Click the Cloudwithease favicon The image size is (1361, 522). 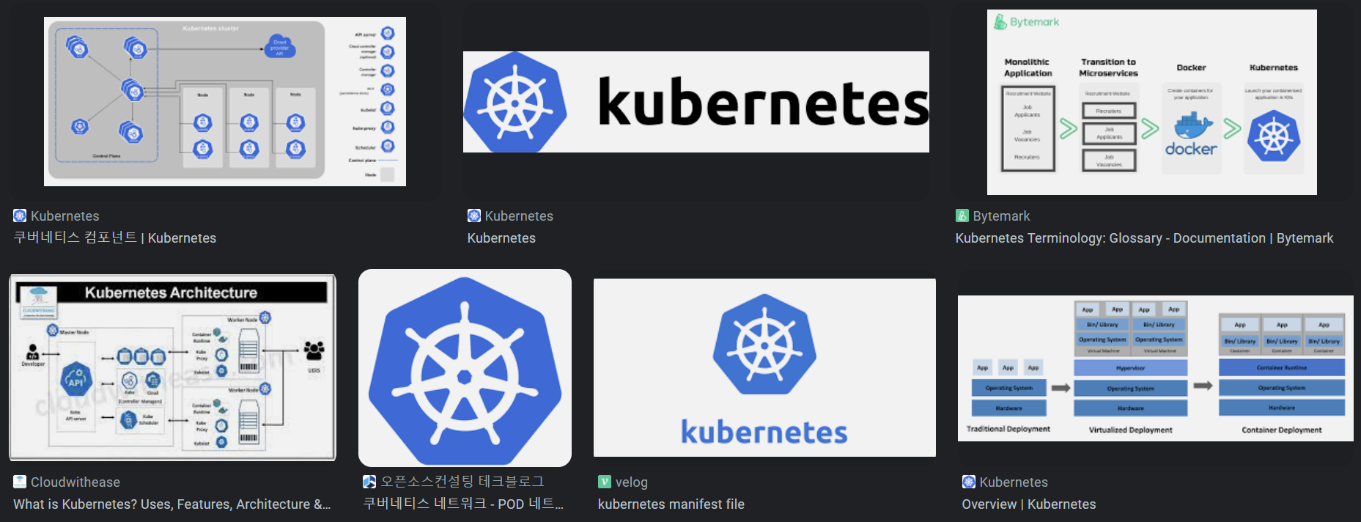click(20, 482)
